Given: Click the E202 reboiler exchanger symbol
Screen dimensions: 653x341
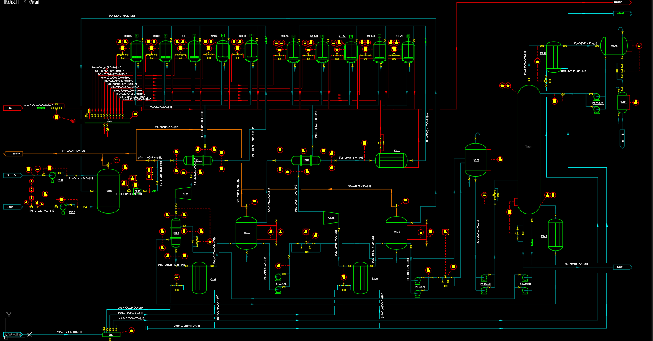Looking at the screenshot, I should tap(555, 235).
